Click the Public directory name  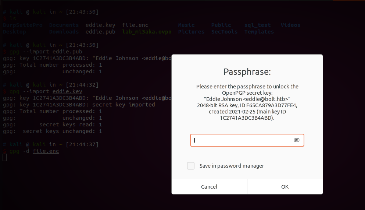click(221, 25)
